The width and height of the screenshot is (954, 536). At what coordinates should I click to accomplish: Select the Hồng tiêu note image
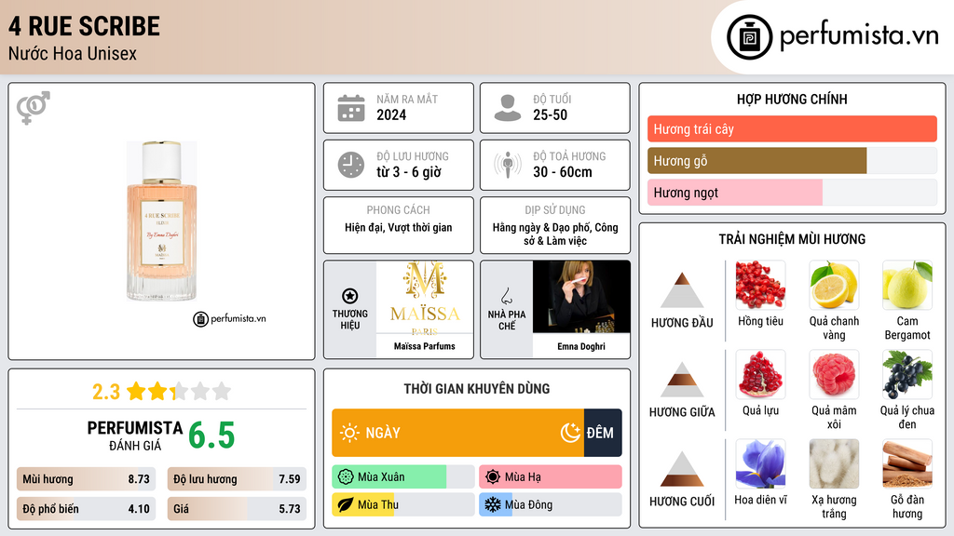[760, 285]
